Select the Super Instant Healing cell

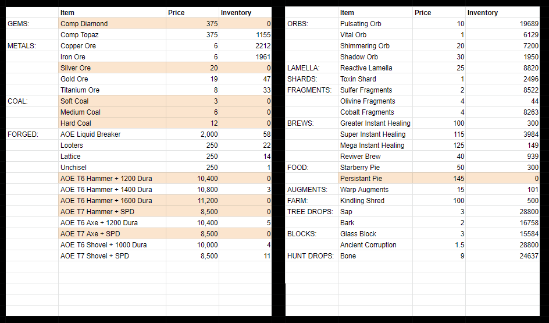coord(375,134)
